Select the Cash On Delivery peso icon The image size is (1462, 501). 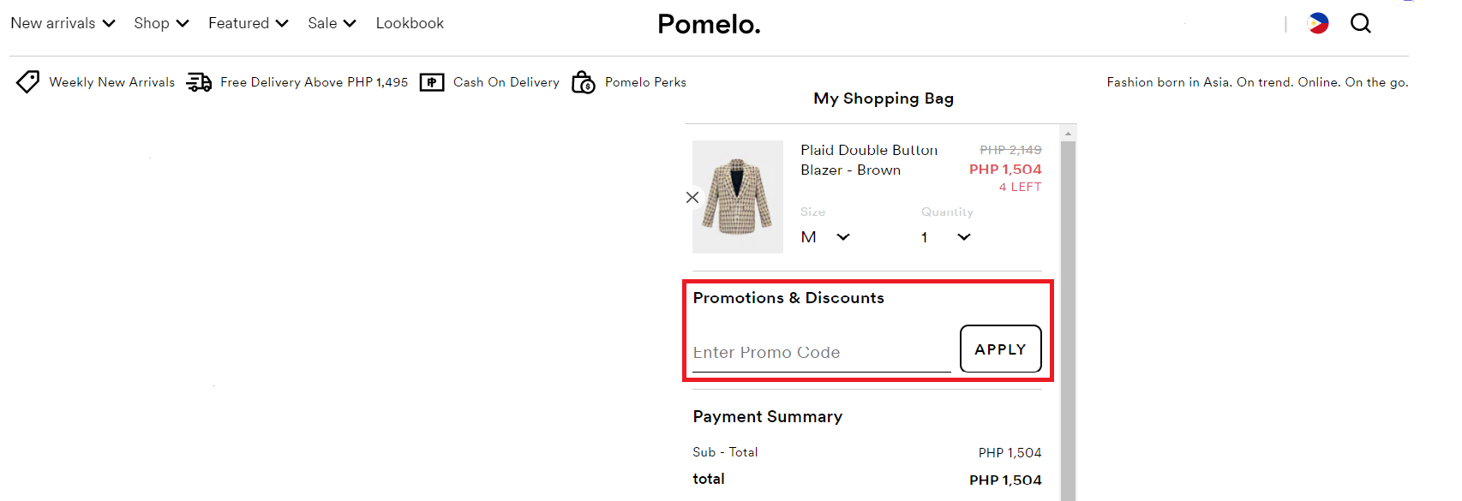click(x=432, y=81)
